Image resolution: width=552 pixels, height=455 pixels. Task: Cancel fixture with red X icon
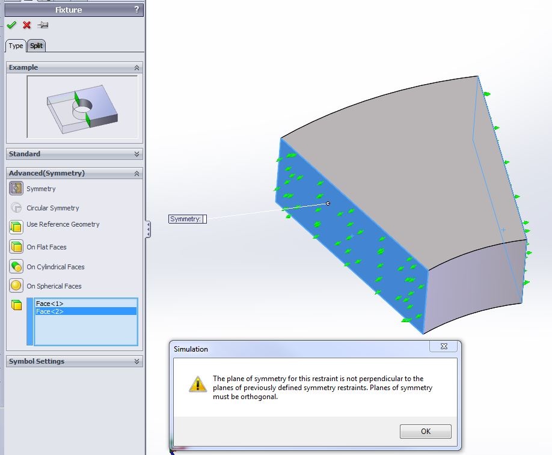click(26, 25)
